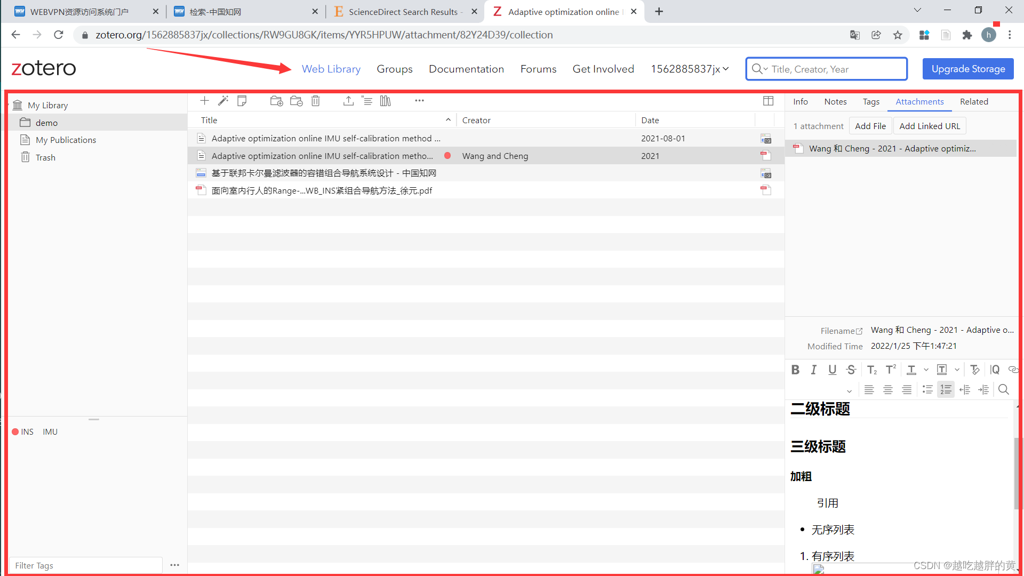Image resolution: width=1024 pixels, height=576 pixels.
Task: Click the New Note icon
Action: click(242, 101)
